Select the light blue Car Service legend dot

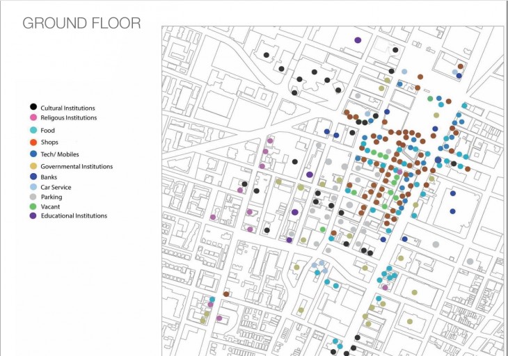click(33, 187)
